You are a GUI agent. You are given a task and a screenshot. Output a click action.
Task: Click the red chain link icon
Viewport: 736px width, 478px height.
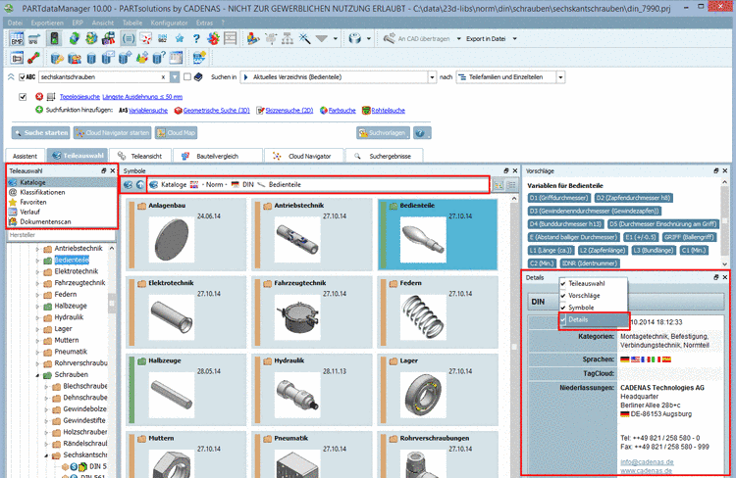[33, 58]
